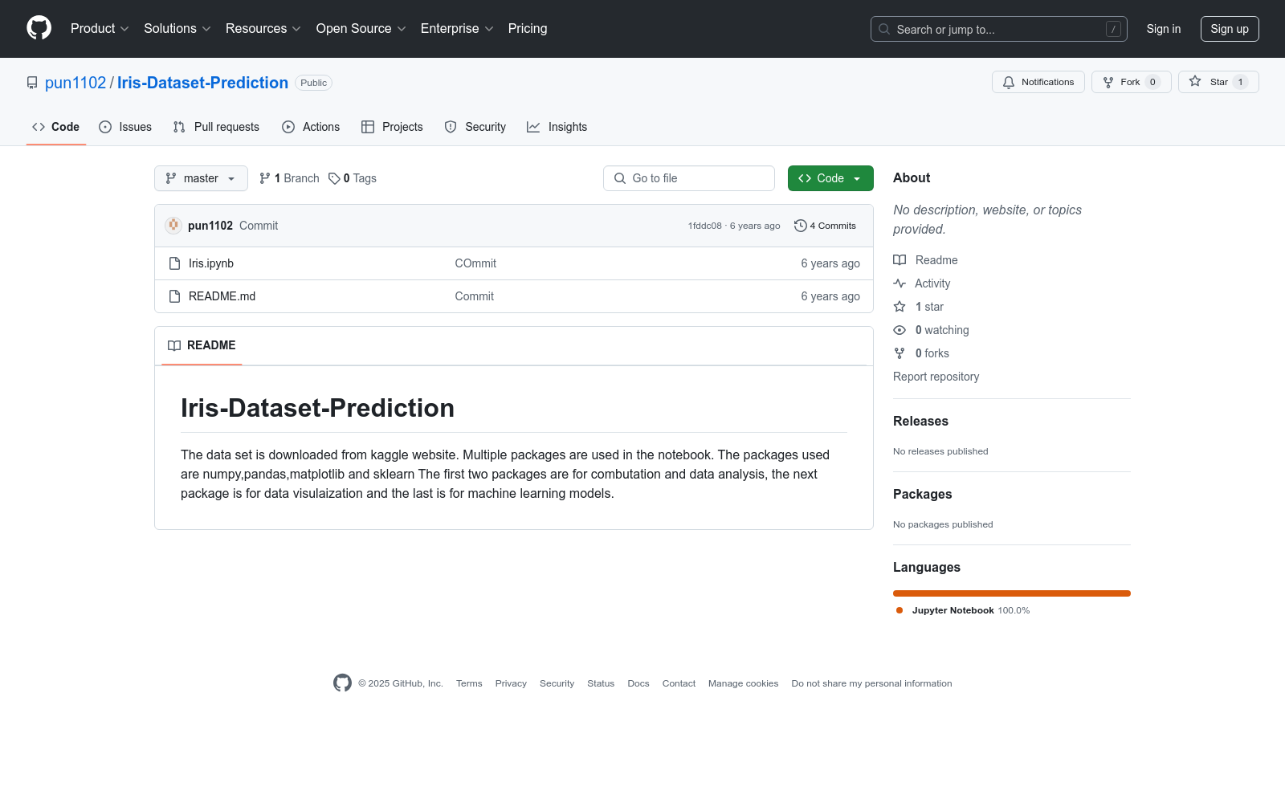
Task: Focus the Search or jump to field
Action: point(999,29)
